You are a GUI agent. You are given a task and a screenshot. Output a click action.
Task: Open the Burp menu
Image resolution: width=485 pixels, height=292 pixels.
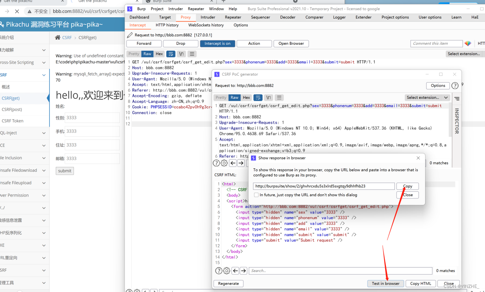click(x=141, y=9)
